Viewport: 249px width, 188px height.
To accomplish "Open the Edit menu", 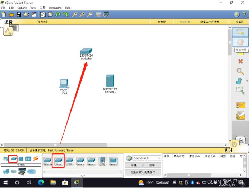I will (11, 8).
